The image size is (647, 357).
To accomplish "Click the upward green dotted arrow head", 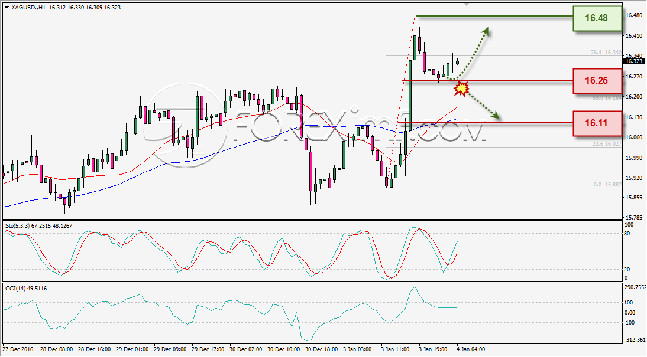I will coord(485,32).
